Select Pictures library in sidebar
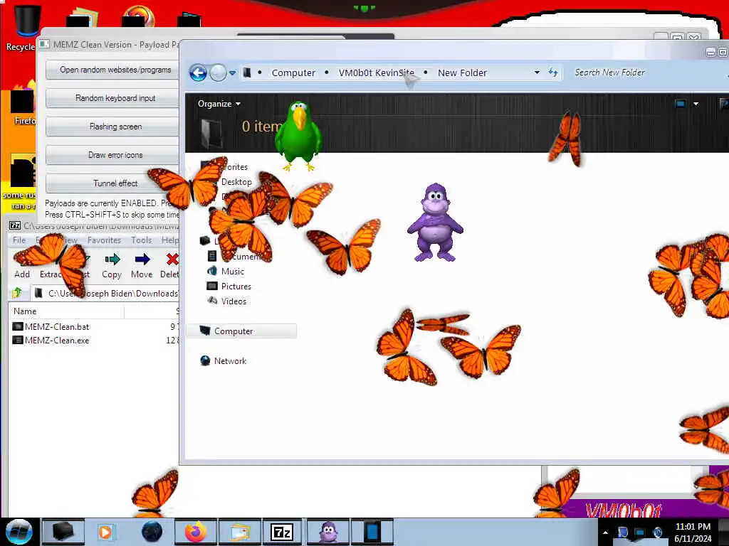The width and height of the screenshot is (729, 546). (236, 287)
